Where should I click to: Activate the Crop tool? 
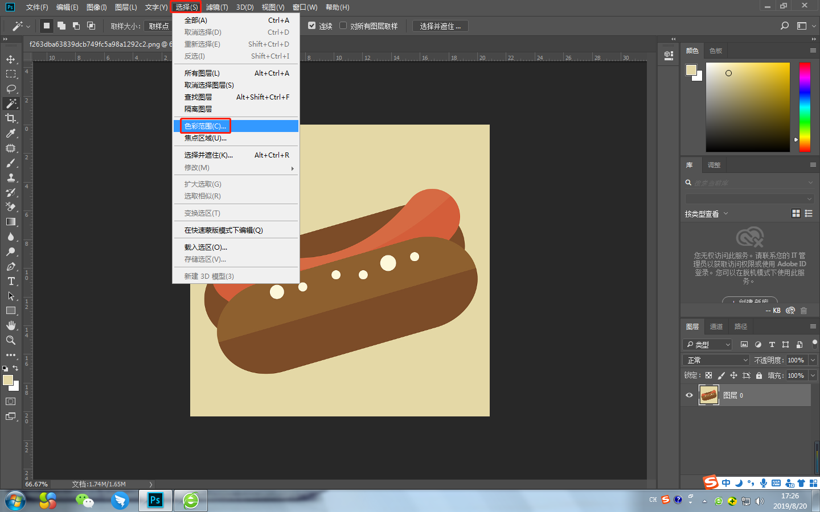11,118
